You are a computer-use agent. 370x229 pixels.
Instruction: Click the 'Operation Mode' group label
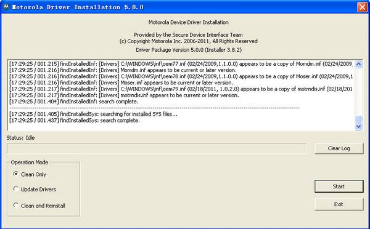[30, 163]
